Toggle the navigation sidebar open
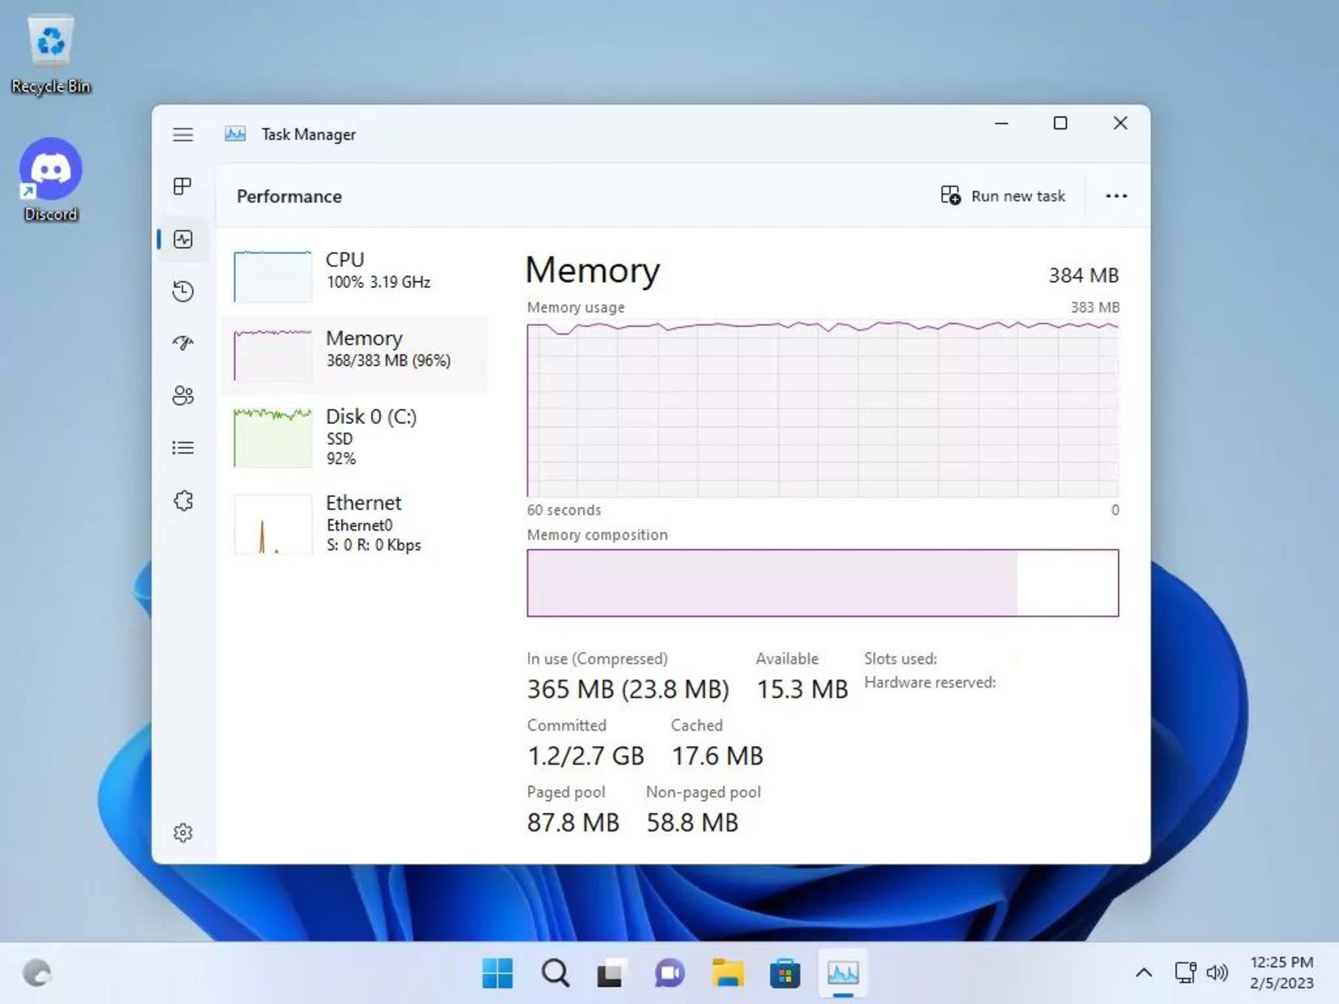This screenshot has width=1339, height=1004. (183, 134)
